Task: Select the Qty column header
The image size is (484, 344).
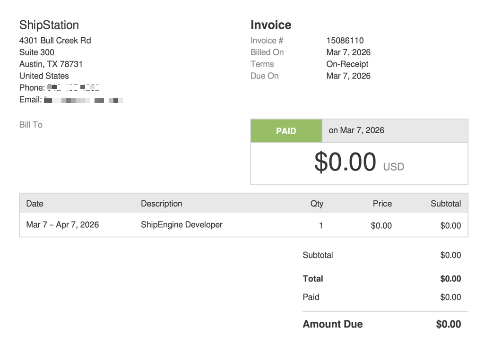Action: click(x=317, y=203)
